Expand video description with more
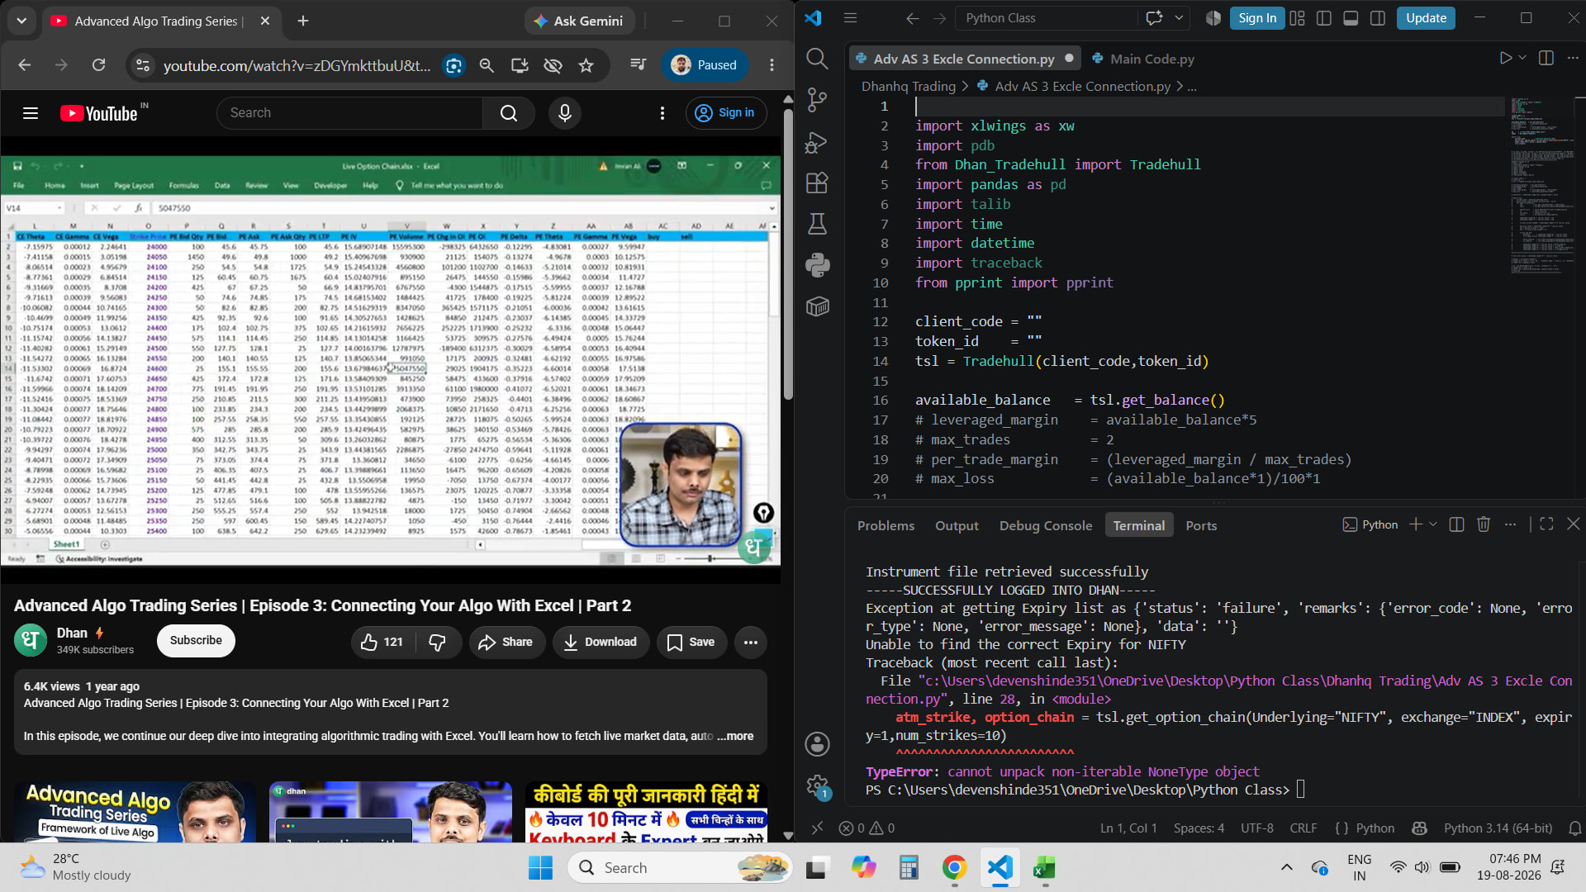Viewport: 1586px width, 892px height. click(x=735, y=736)
